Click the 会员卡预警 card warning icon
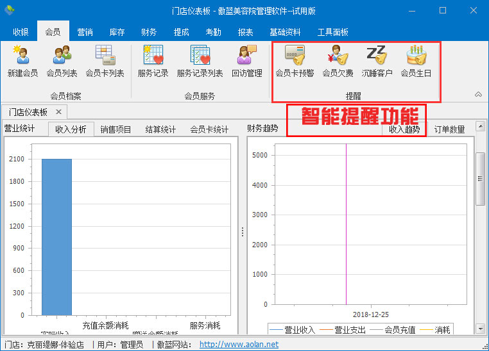This screenshot has width=489, height=351. [295, 61]
